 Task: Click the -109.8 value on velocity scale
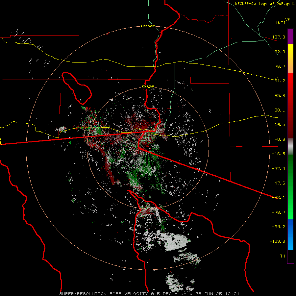tap(278, 241)
